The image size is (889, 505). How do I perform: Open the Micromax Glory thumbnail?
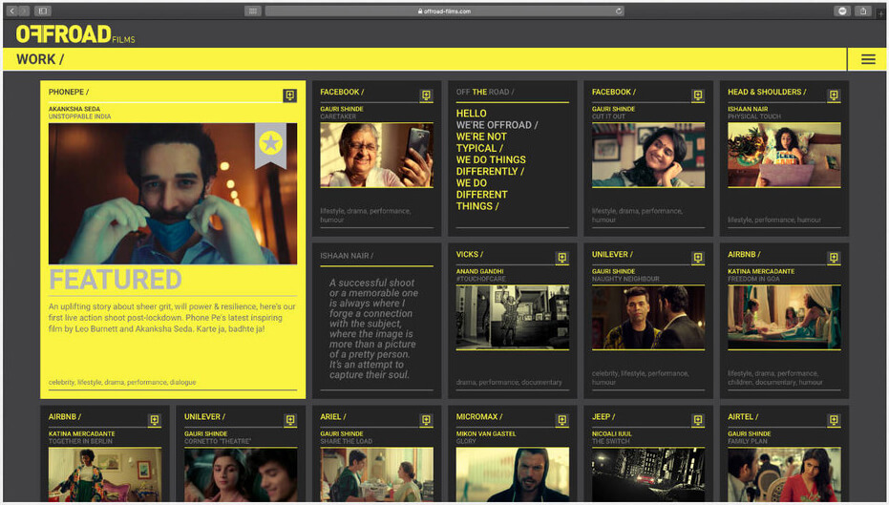coord(513,475)
